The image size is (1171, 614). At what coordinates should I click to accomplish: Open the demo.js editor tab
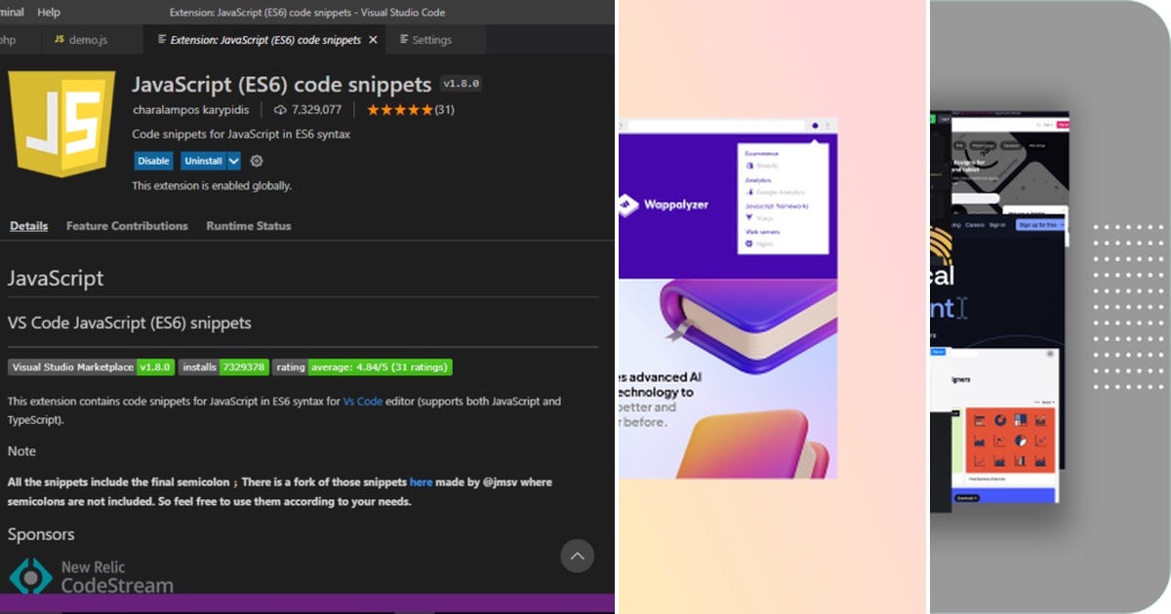pyautogui.click(x=87, y=40)
